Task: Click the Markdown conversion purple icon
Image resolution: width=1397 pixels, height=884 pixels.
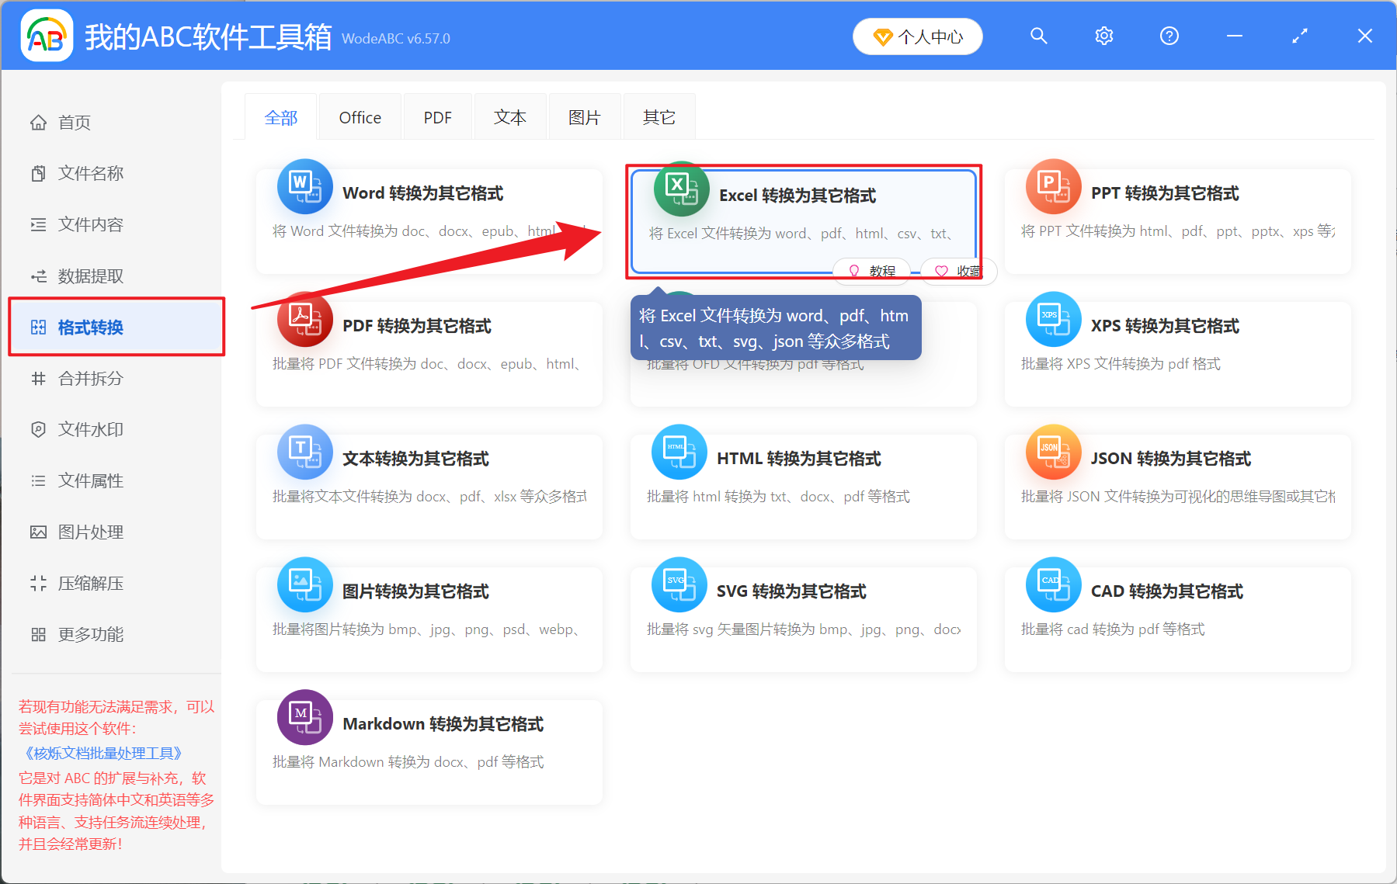Action: pyautogui.click(x=304, y=717)
